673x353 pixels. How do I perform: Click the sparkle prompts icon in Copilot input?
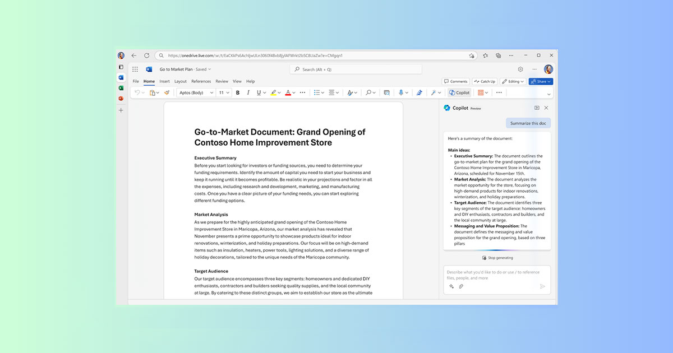pos(451,286)
